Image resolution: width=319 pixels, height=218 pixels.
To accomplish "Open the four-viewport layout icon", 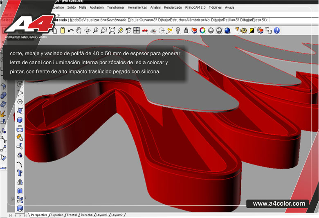I will [137, 30].
